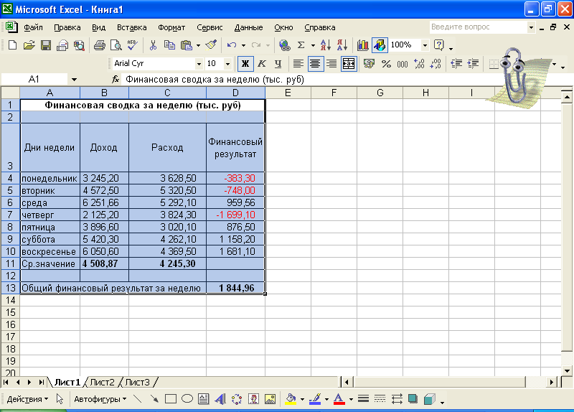Click the Fill Color paint bucket swatch

point(291,399)
